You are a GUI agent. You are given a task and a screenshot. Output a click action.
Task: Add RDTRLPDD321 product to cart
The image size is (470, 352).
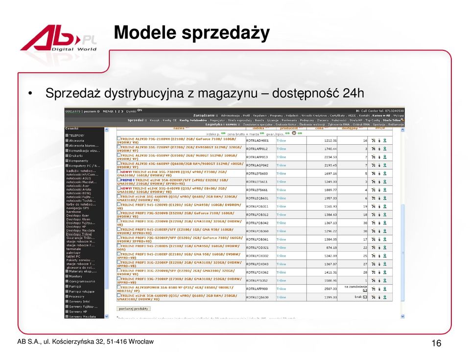click(x=374, y=247)
